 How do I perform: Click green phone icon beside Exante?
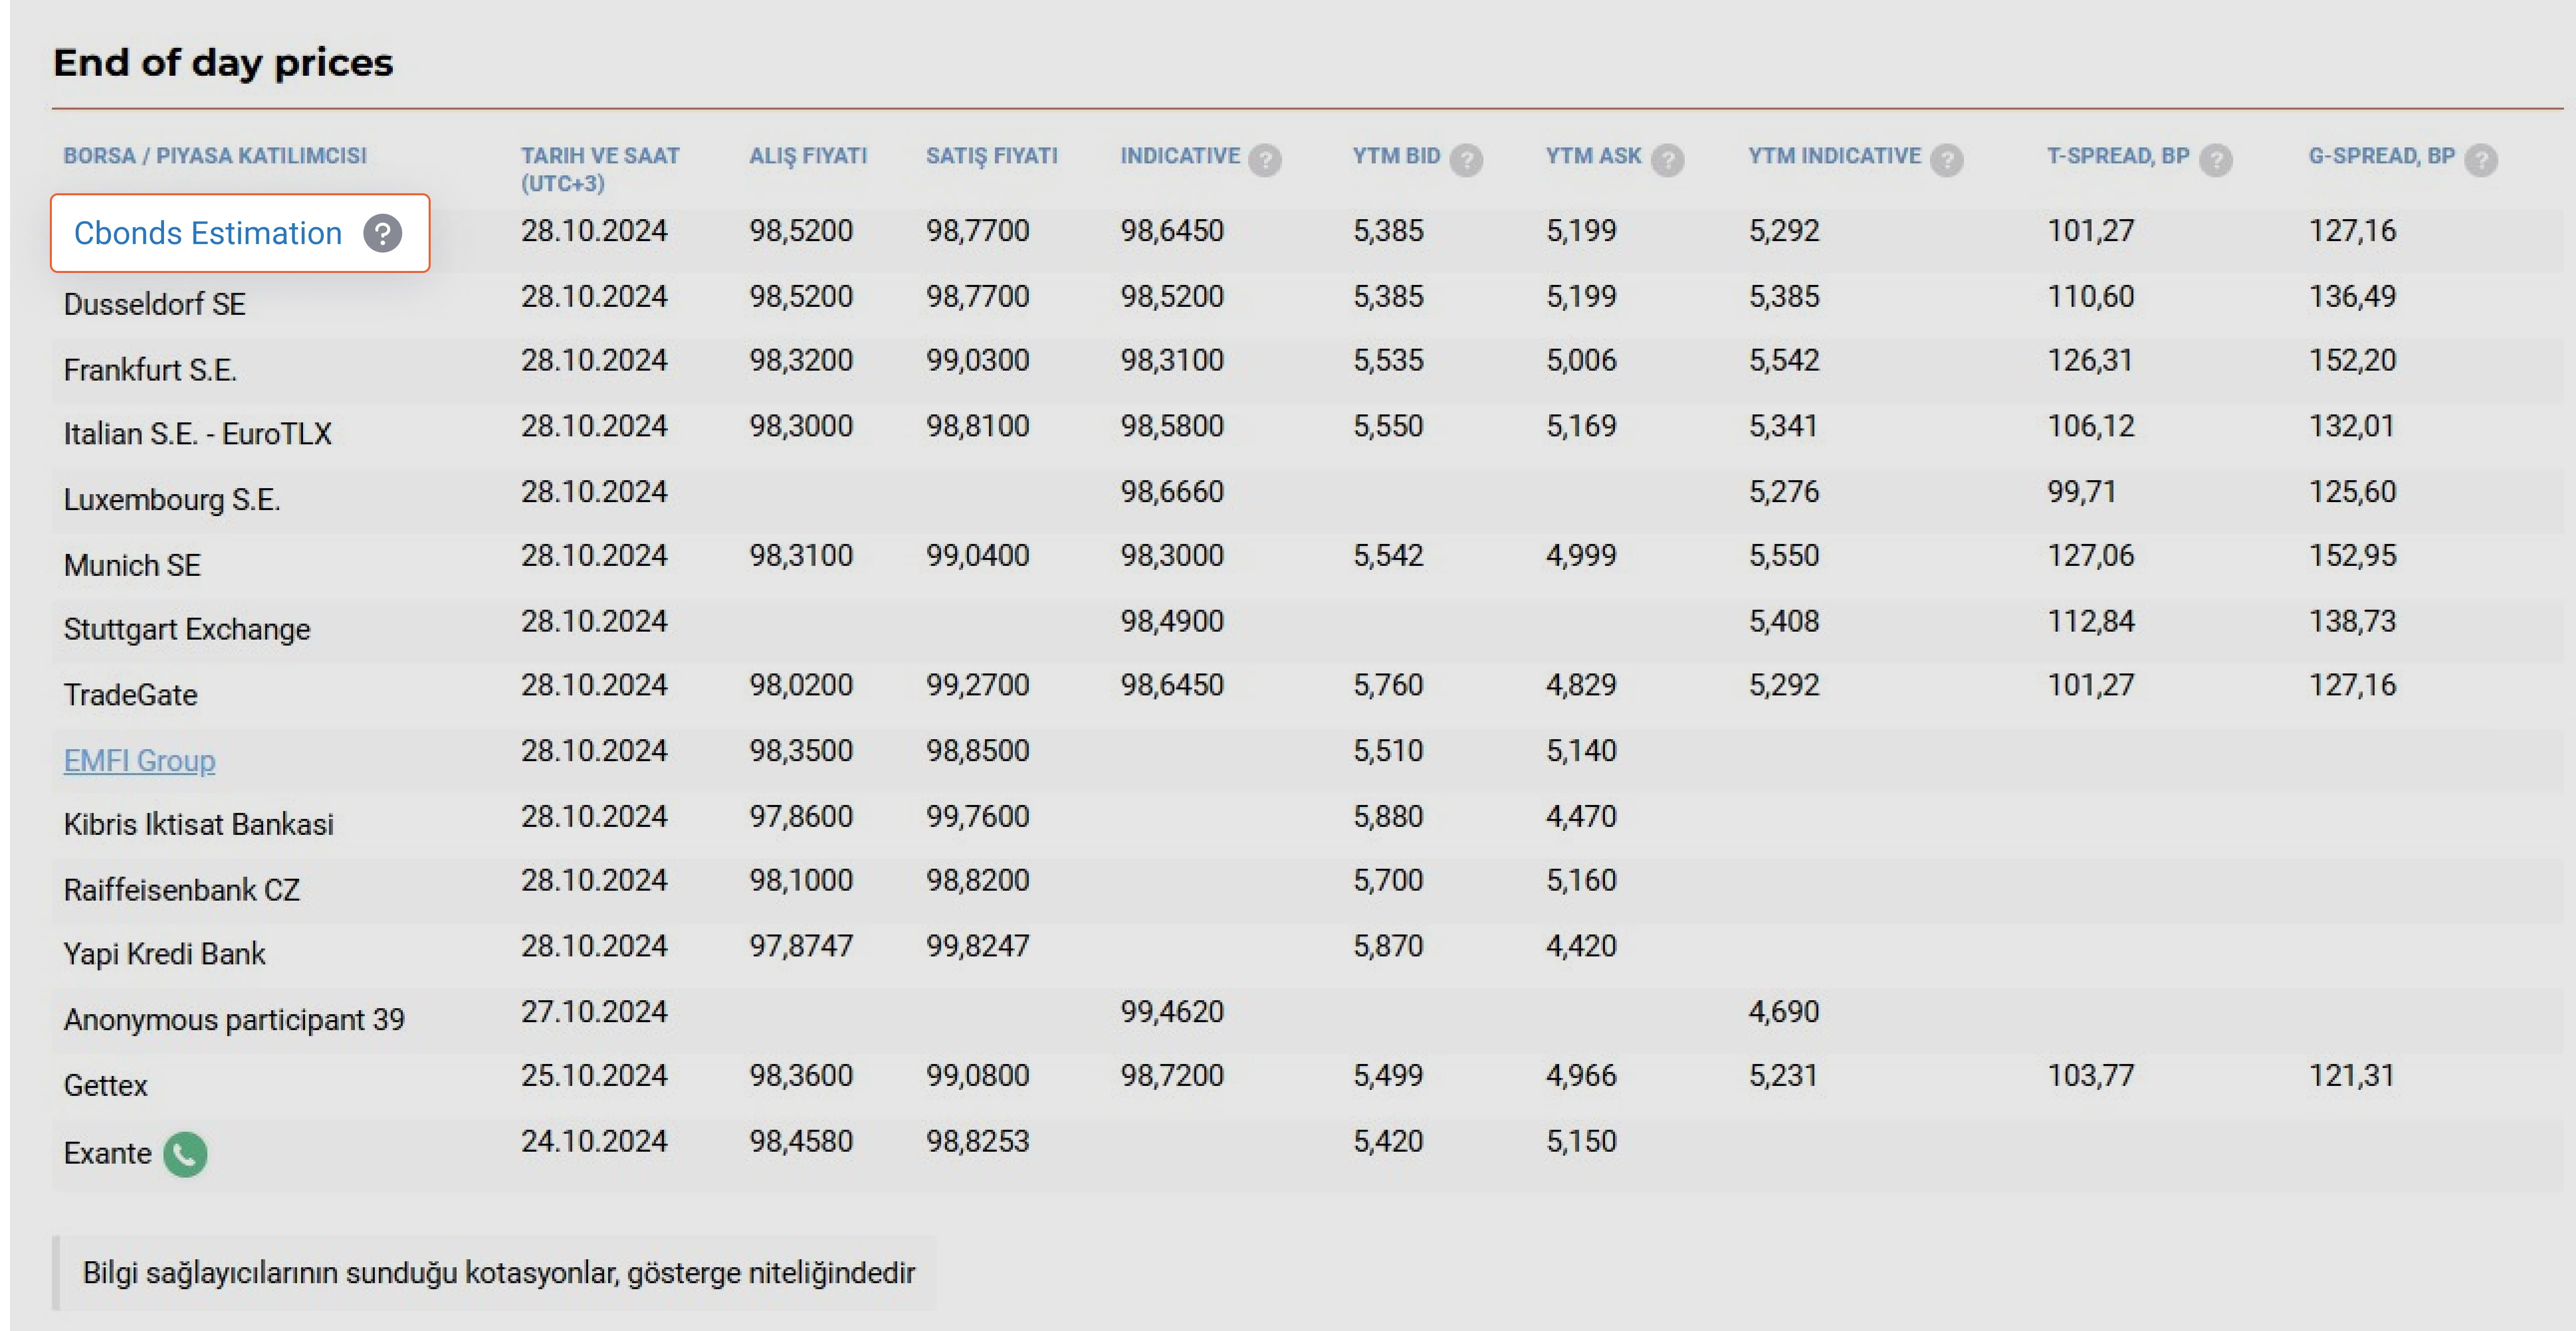click(x=185, y=1153)
